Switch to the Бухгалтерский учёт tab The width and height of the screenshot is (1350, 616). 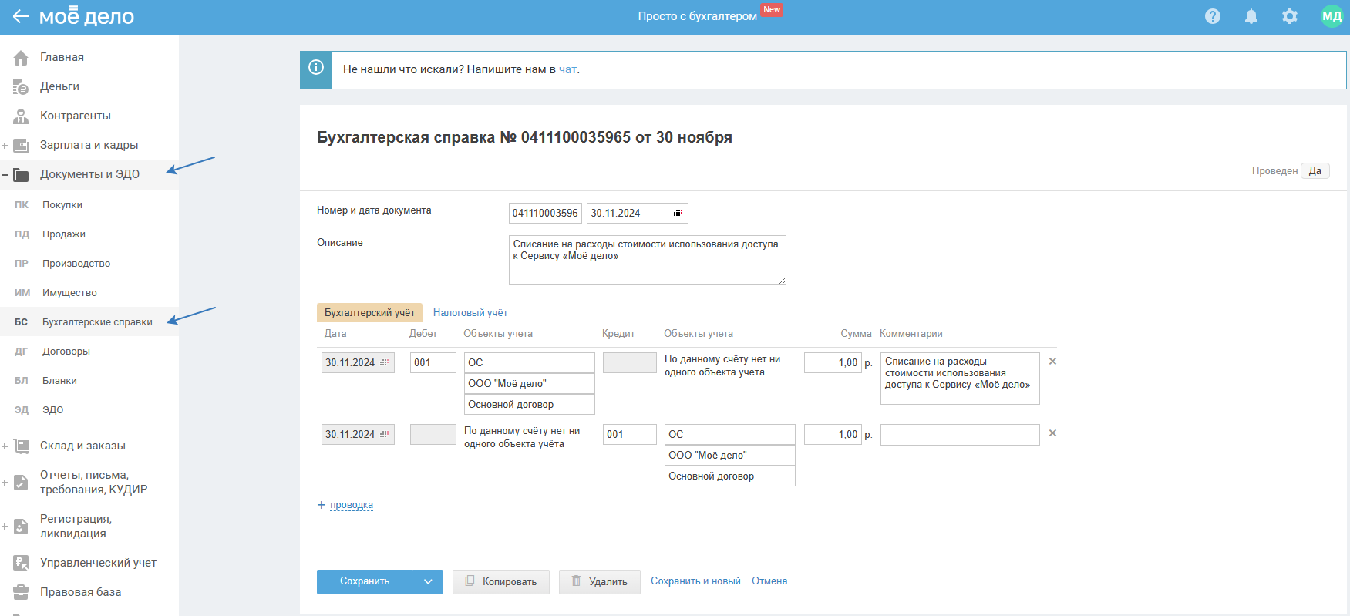coord(369,312)
